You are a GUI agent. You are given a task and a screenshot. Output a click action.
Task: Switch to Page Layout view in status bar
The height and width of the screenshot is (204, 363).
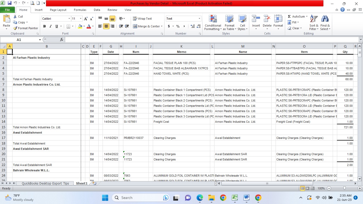308,188
